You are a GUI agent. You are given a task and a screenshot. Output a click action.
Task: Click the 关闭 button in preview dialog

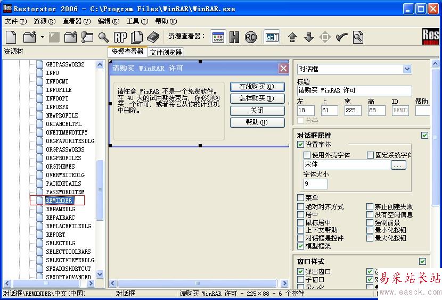(x=257, y=111)
